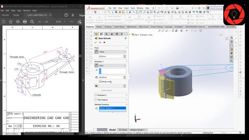Click the Acrobat cloud upload icon
This screenshot has width=249, height=140.
[x=18, y=22]
